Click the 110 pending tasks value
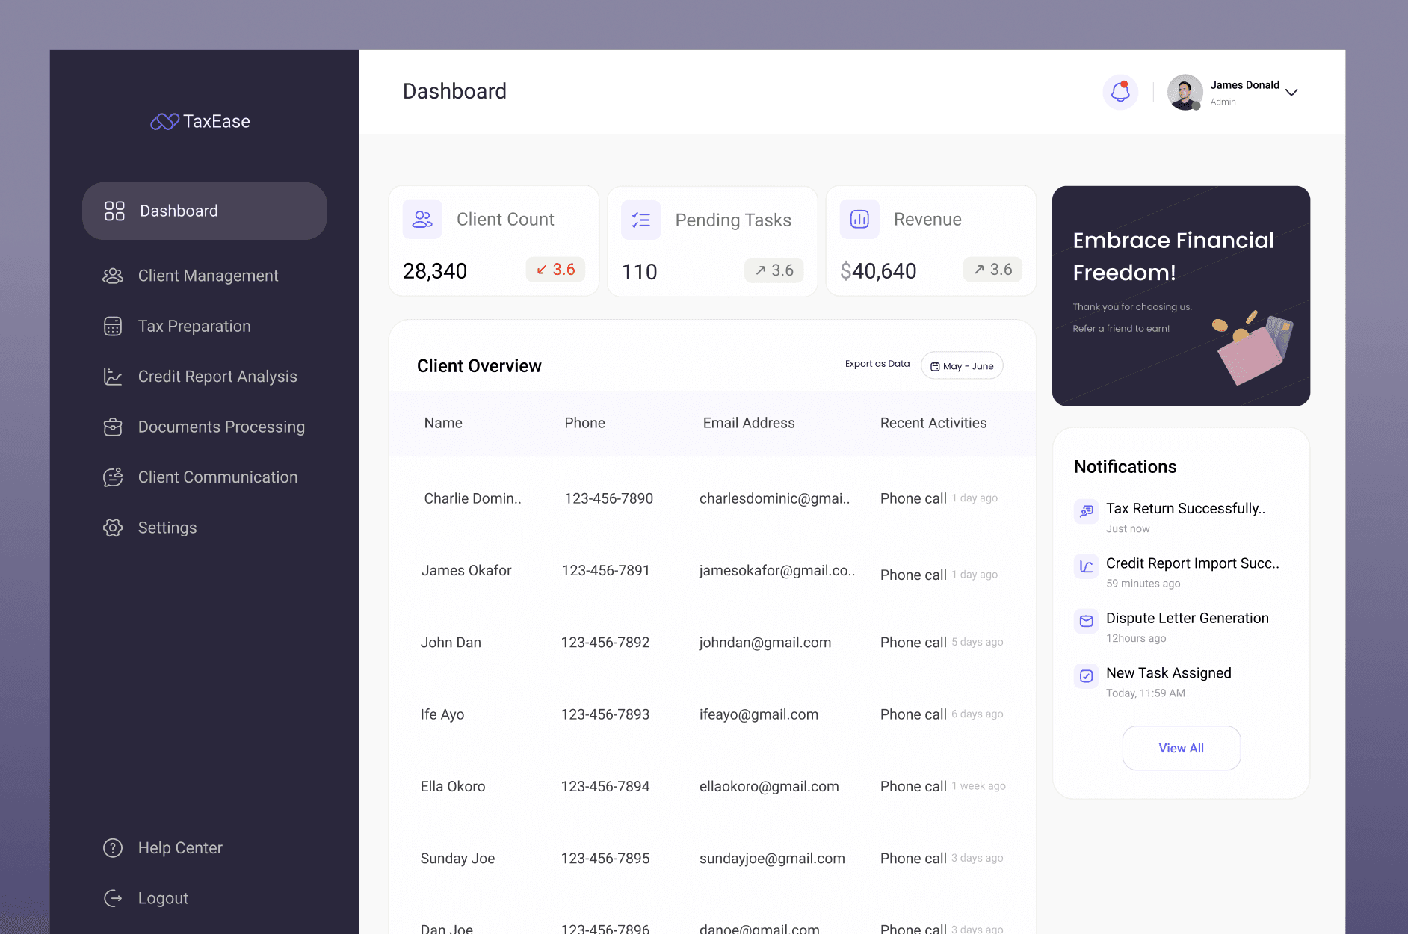 (640, 271)
